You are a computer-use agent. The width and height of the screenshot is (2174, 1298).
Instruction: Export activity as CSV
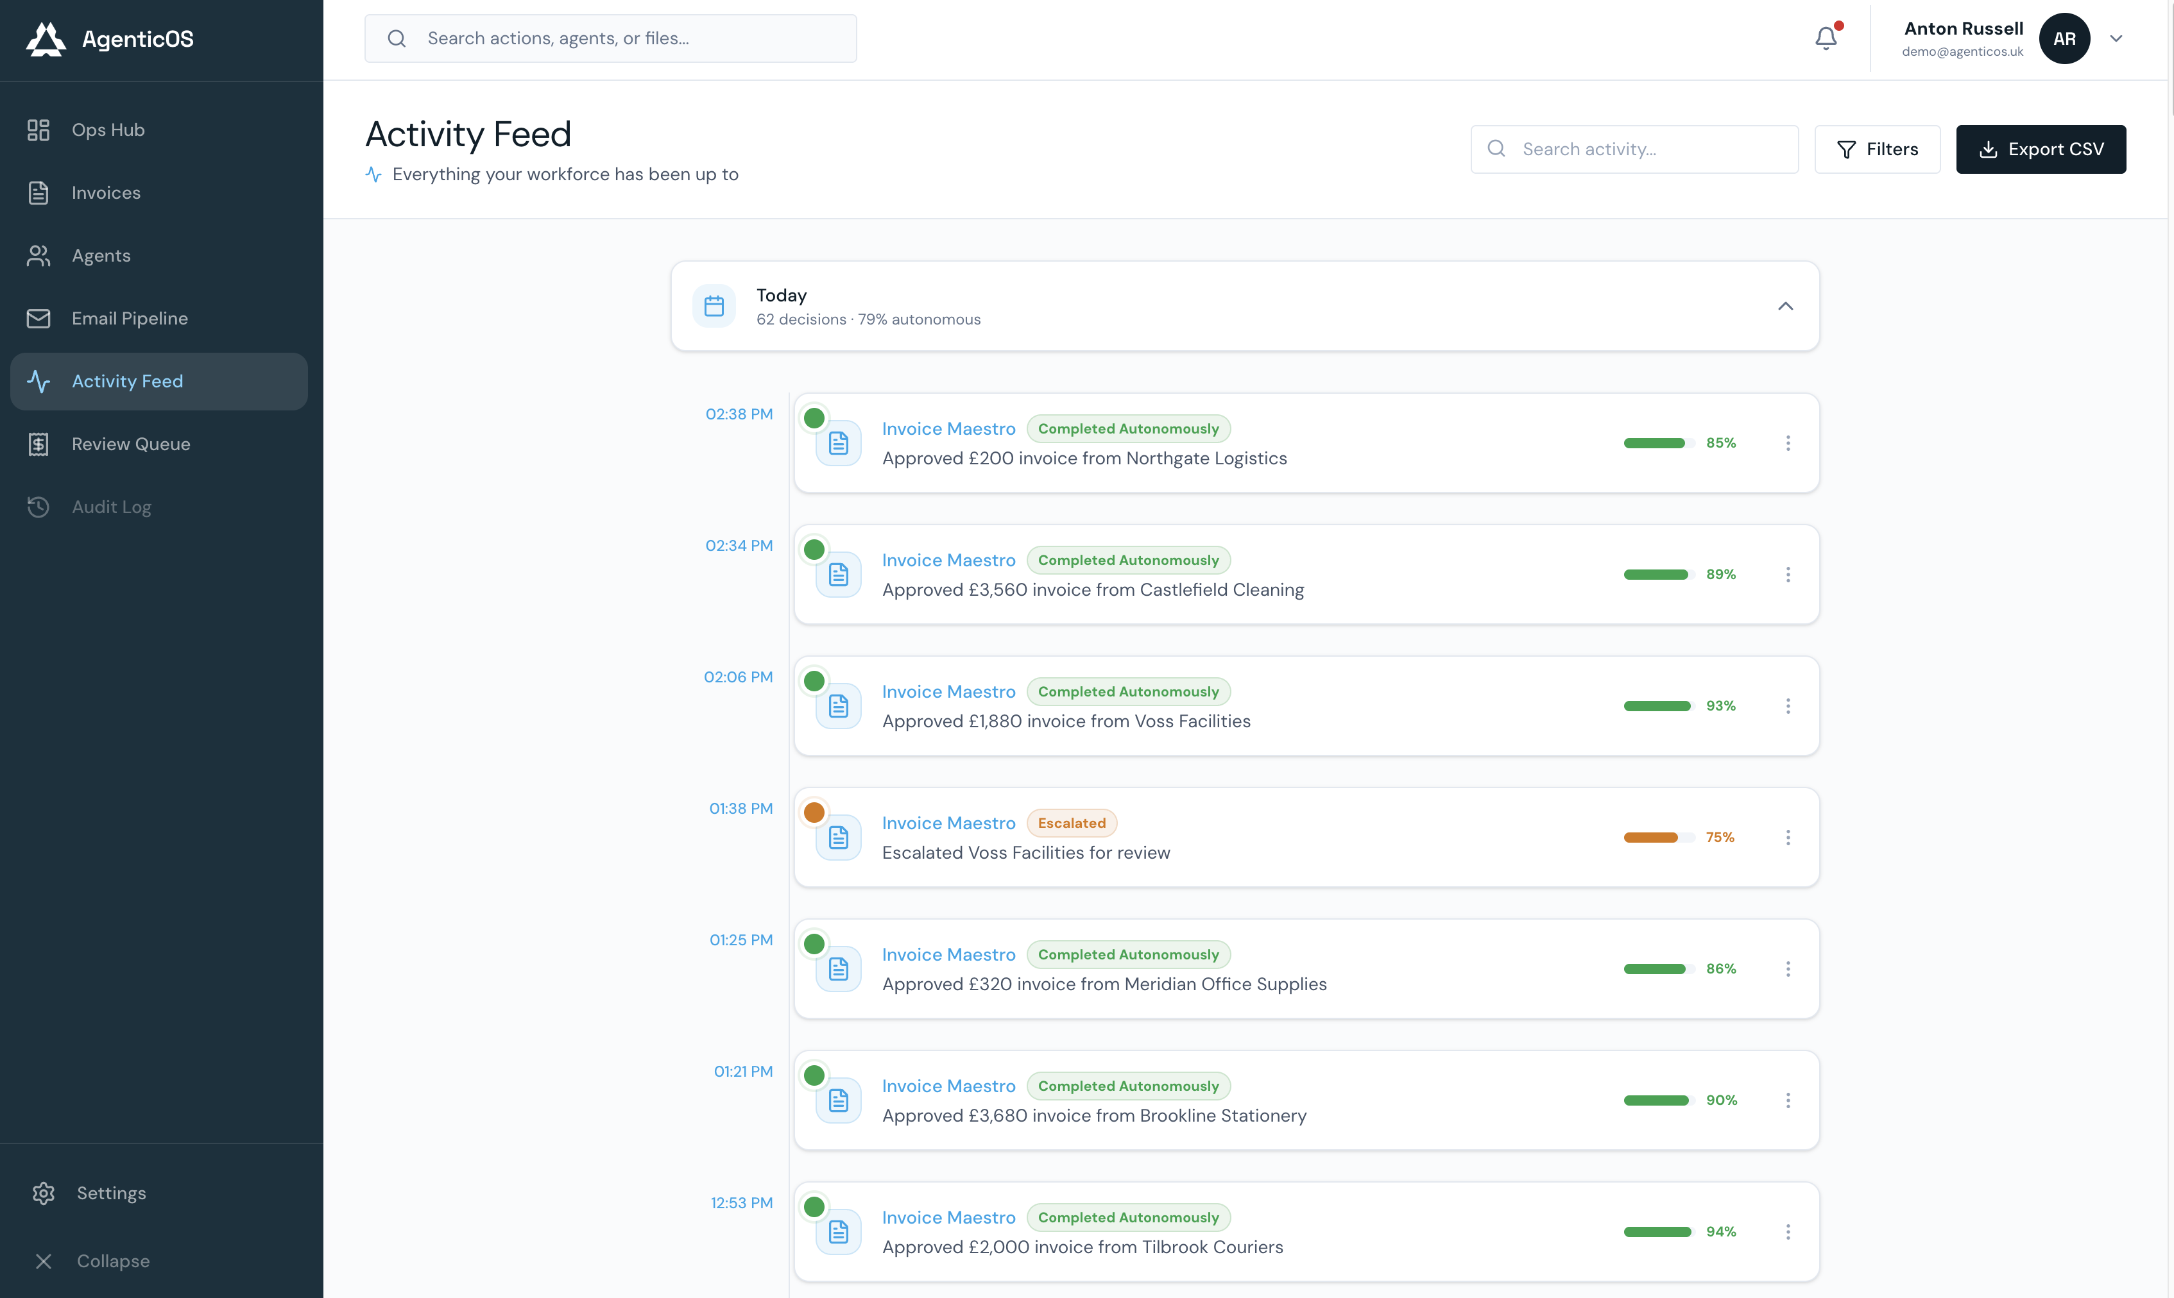click(2041, 149)
